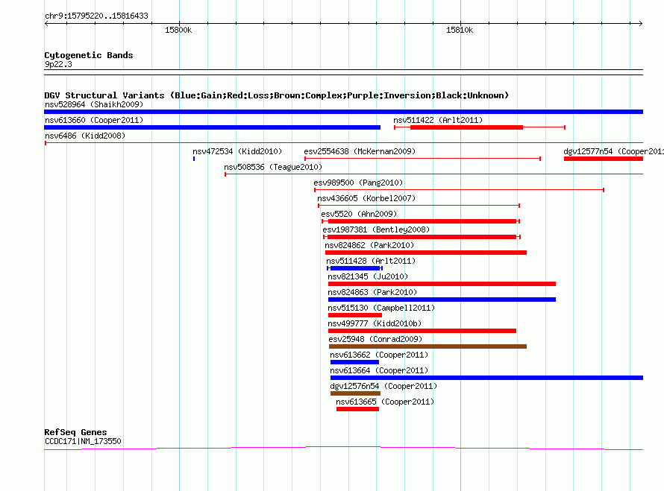This screenshot has height=491, width=664.
Task: Open nsv613664 (Cooper2011) label
Action: 379,370
